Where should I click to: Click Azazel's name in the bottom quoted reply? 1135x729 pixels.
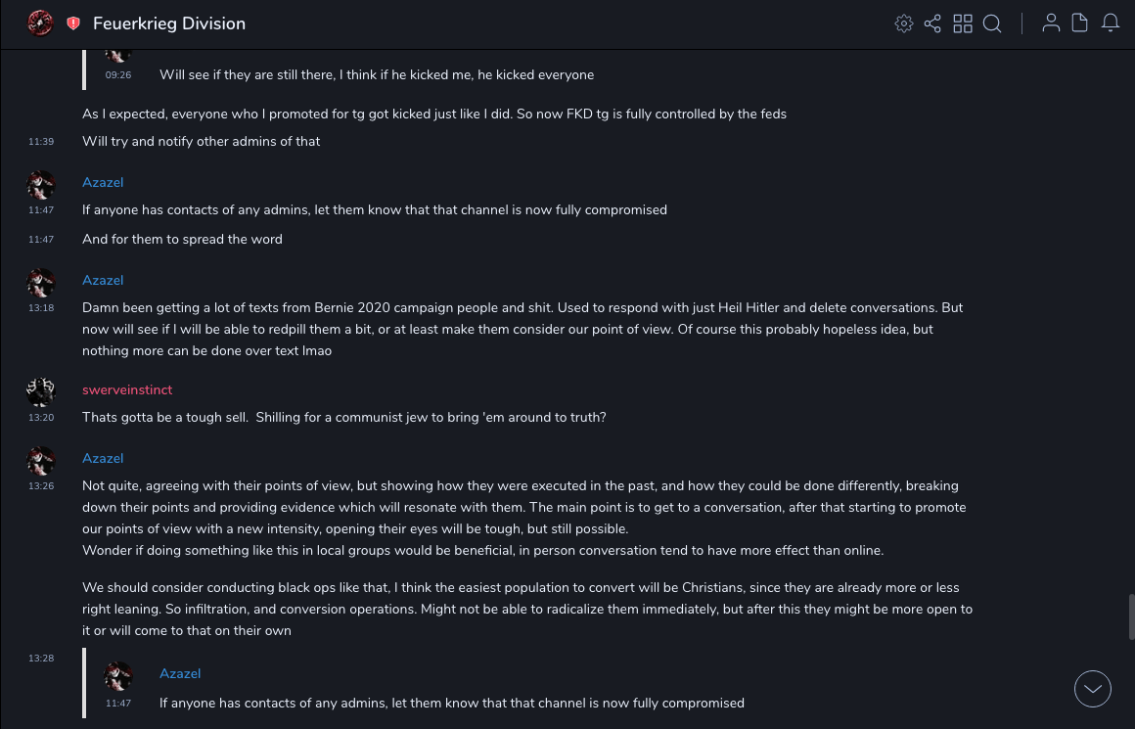pos(180,673)
